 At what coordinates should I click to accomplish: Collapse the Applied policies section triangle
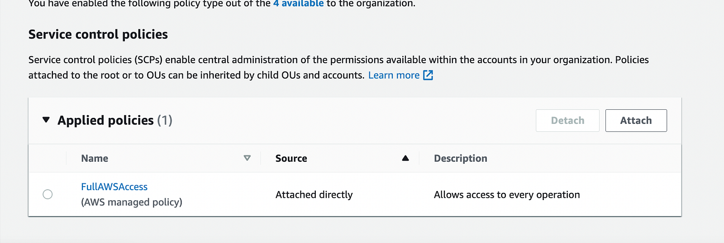tap(46, 120)
